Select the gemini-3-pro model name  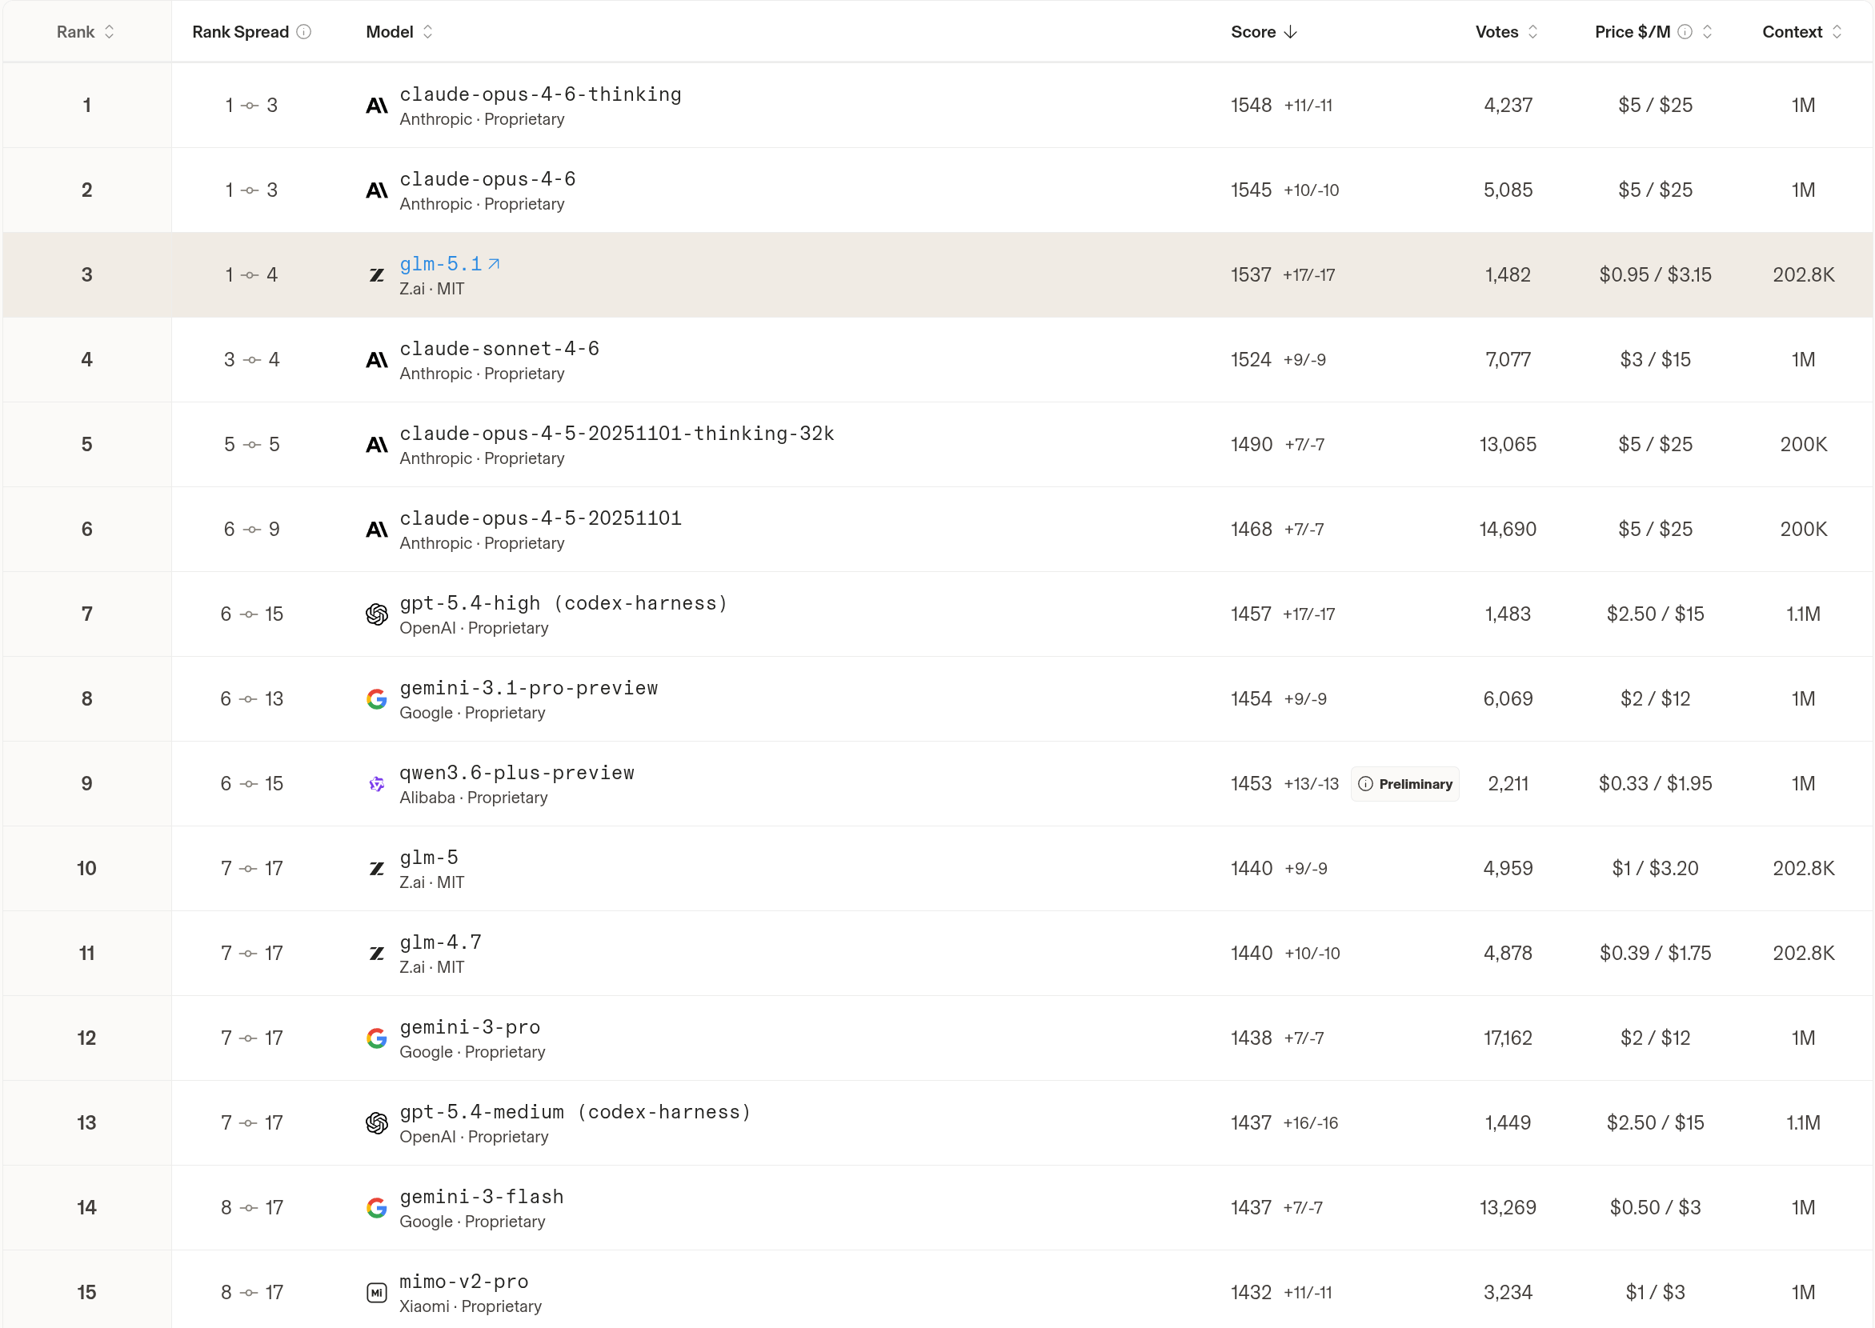click(470, 1027)
